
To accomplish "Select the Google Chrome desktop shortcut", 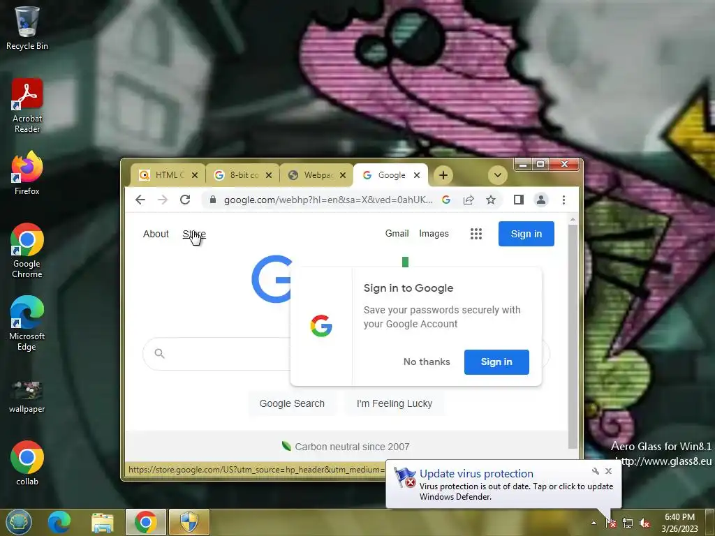I will (27, 251).
